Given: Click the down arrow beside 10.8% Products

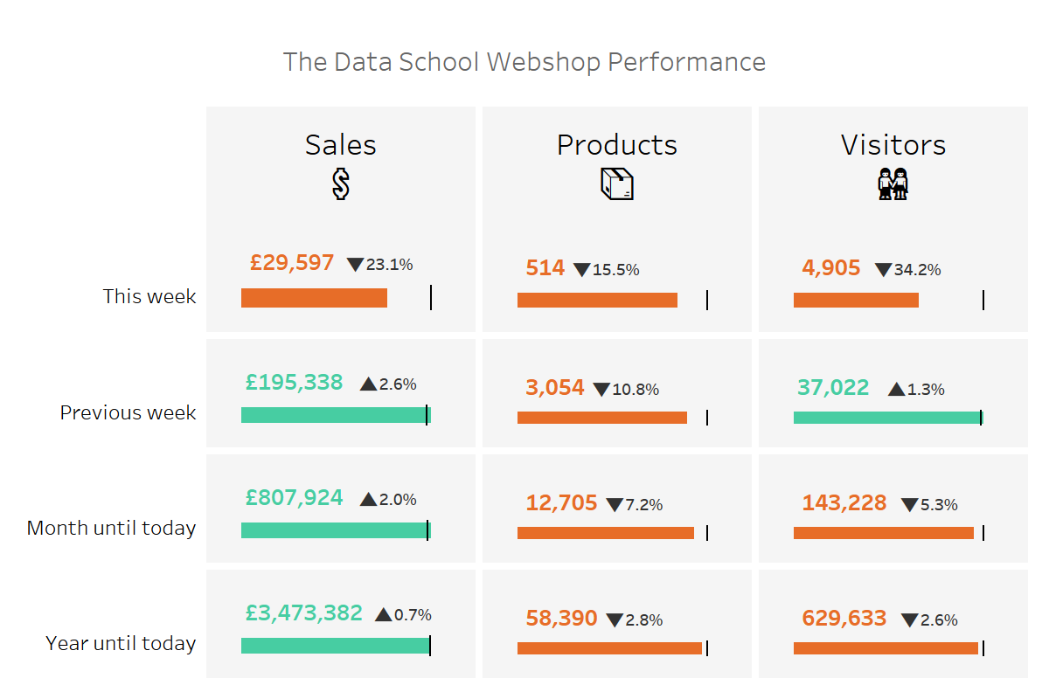Looking at the screenshot, I should [601, 390].
